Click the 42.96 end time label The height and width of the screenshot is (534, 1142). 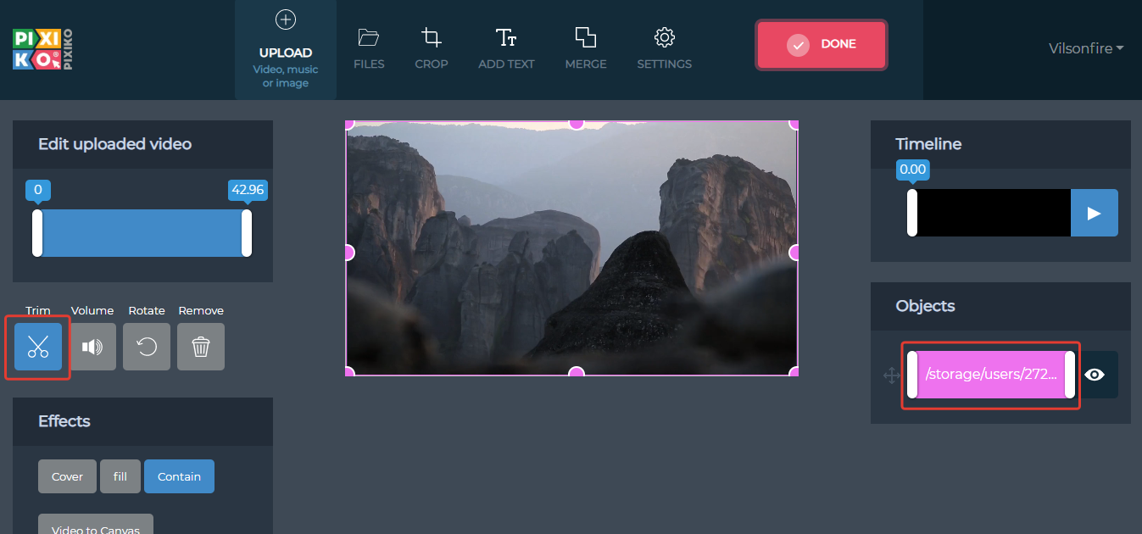(x=248, y=190)
